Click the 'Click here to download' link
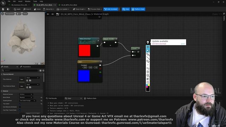The height and width of the screenshot is (127, 226). pos(159,44)
